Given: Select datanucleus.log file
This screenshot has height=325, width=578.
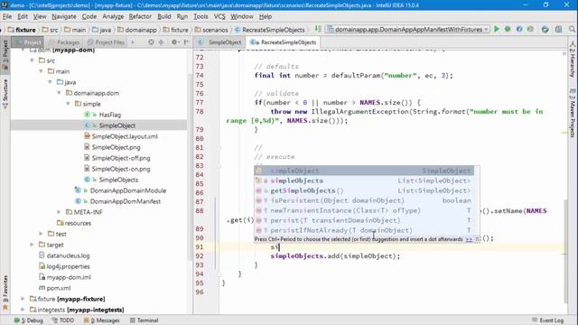Looking at the screenshot, I should point(68,255).
